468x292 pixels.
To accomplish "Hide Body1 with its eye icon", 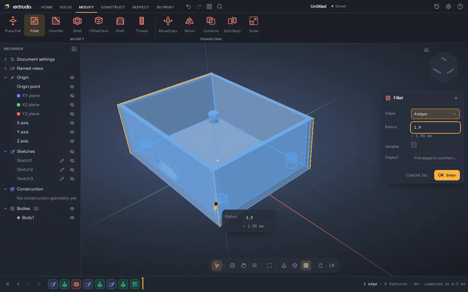I will [72, 218].
